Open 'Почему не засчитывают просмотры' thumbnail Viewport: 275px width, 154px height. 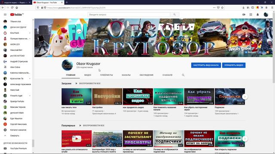click(x=138, y=139)
